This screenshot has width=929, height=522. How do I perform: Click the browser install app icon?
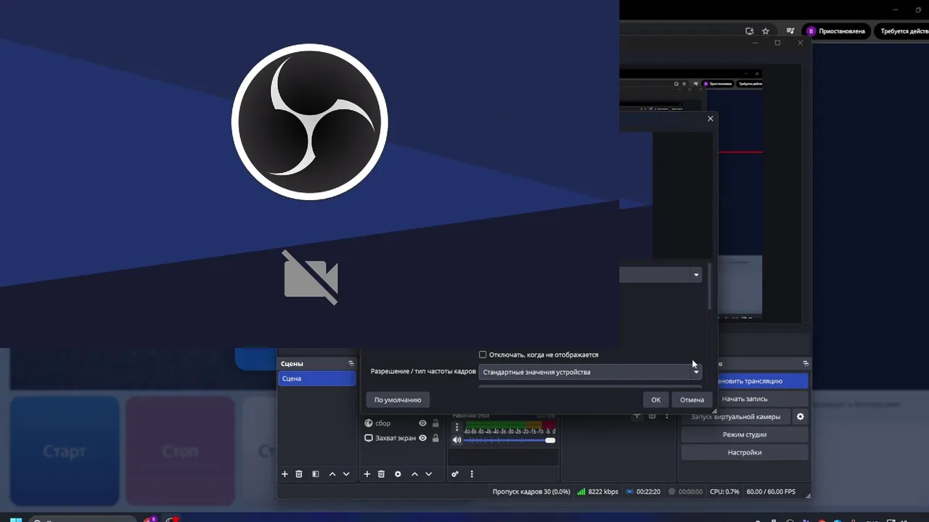(x=750, y=31)
